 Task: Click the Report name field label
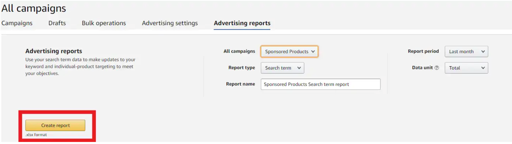pyautogui.click(x=240, y=84)
